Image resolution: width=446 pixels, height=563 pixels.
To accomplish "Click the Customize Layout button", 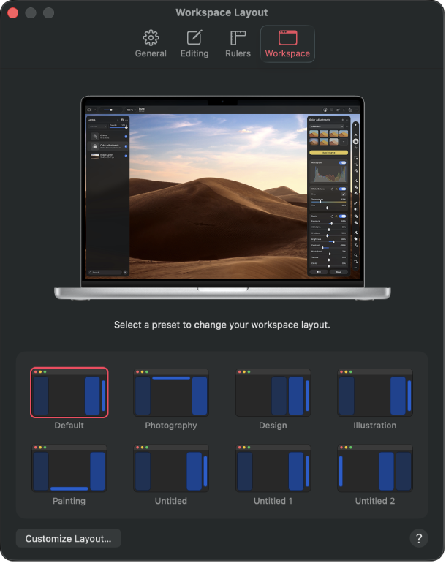I will [68, 538].
